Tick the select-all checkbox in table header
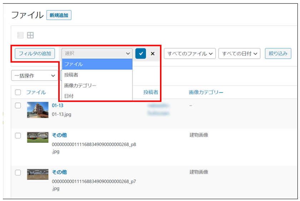The width and height of the screenshot is (300, 201). [x=18, y=92]
